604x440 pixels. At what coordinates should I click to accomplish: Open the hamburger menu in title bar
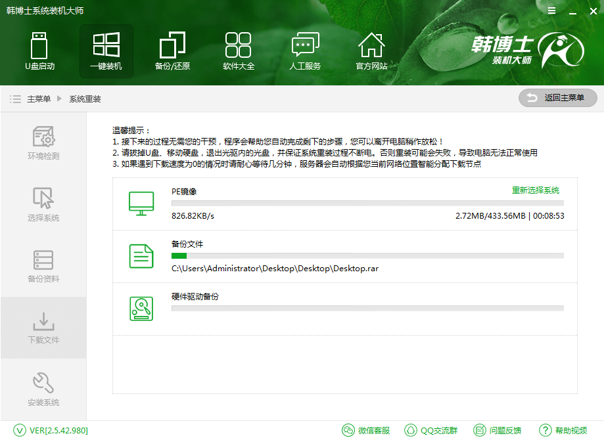click(551, 11)
